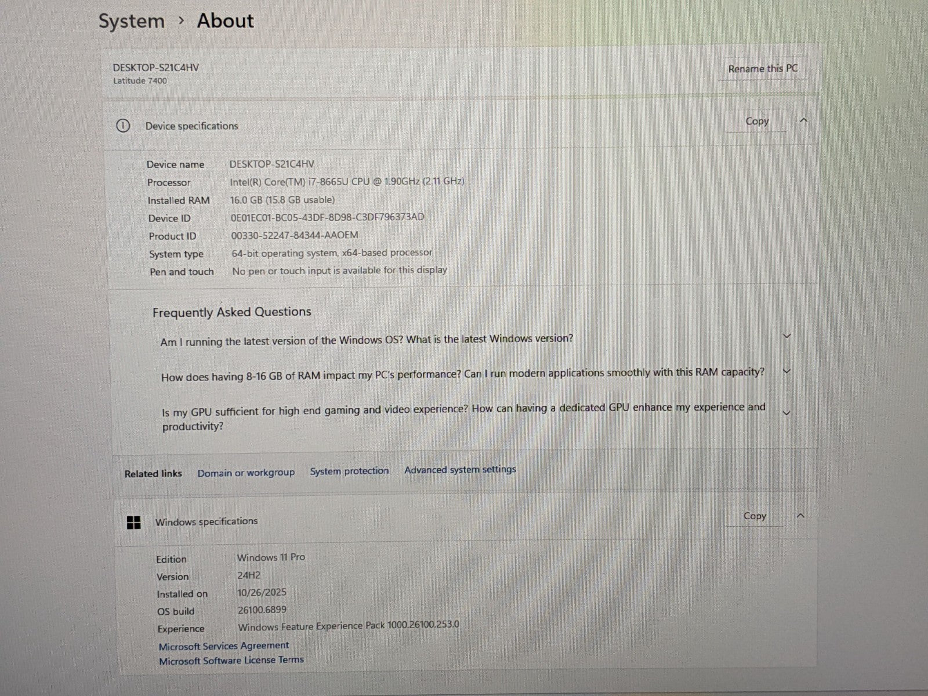This screenshot has height=696, width=928.
Task: Click the 'Am I running the latest version' question text
Action: coord(367,340)
